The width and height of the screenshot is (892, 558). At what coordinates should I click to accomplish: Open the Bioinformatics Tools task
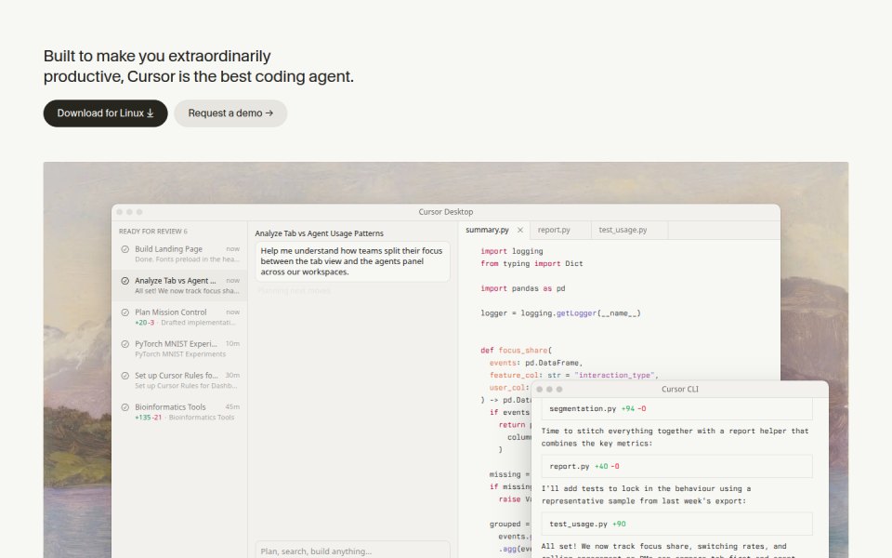(179, 412)
